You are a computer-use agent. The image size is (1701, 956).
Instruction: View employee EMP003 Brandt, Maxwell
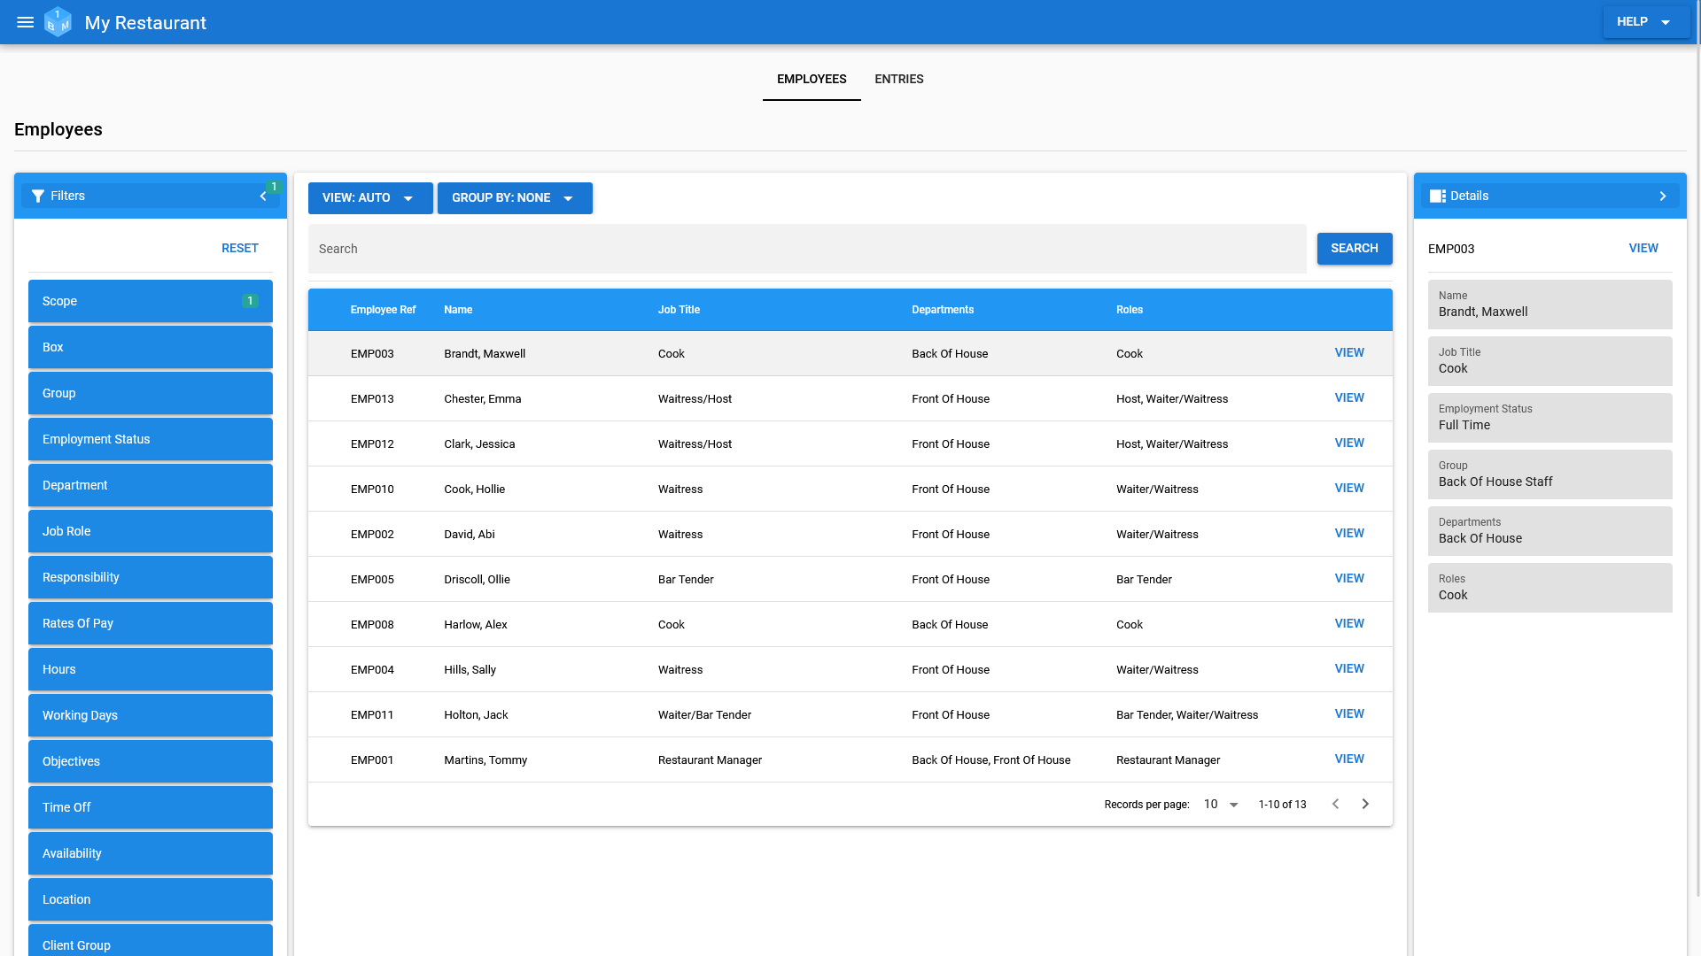(x=1349, y=352)
